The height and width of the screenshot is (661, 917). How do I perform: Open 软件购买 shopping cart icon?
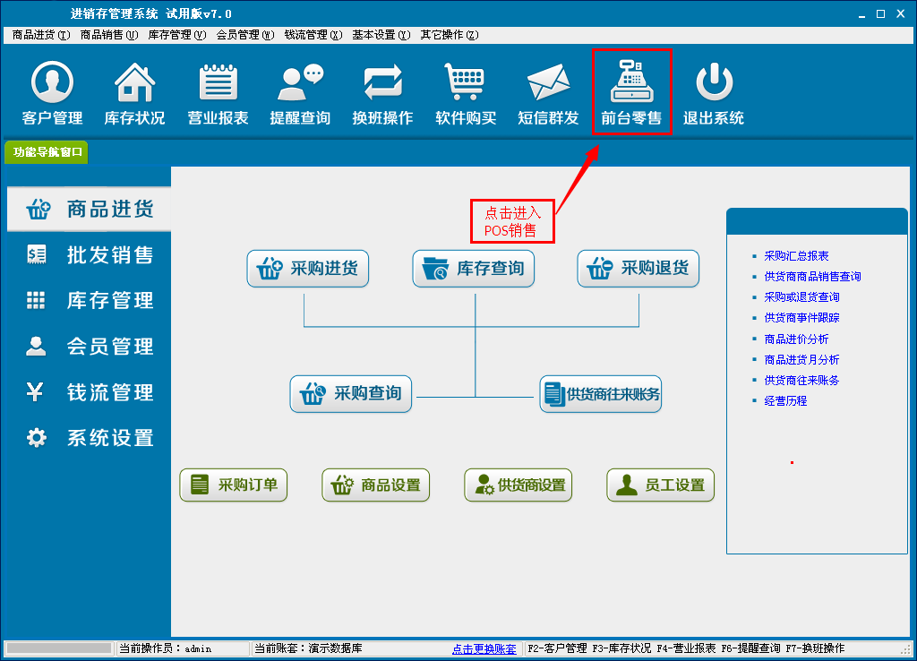(466, 83)
